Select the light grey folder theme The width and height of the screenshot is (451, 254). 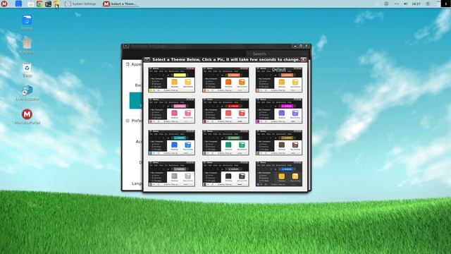(171, 174)
